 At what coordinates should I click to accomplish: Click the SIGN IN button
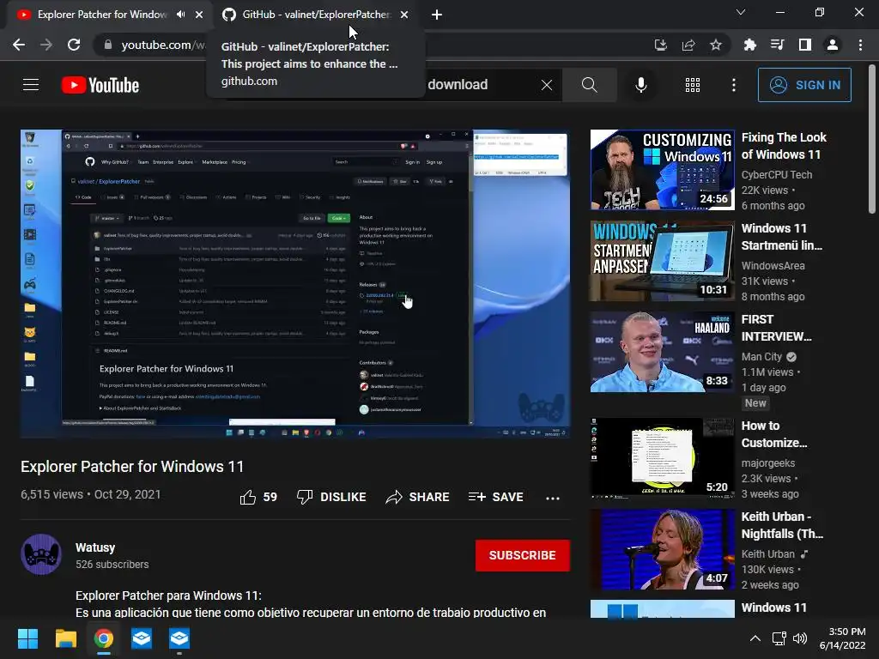tap(804, 85)
